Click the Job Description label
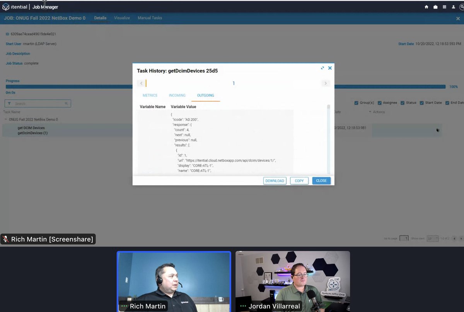The width and height of the screenshot is (464, 312). [x=18, y=53]
